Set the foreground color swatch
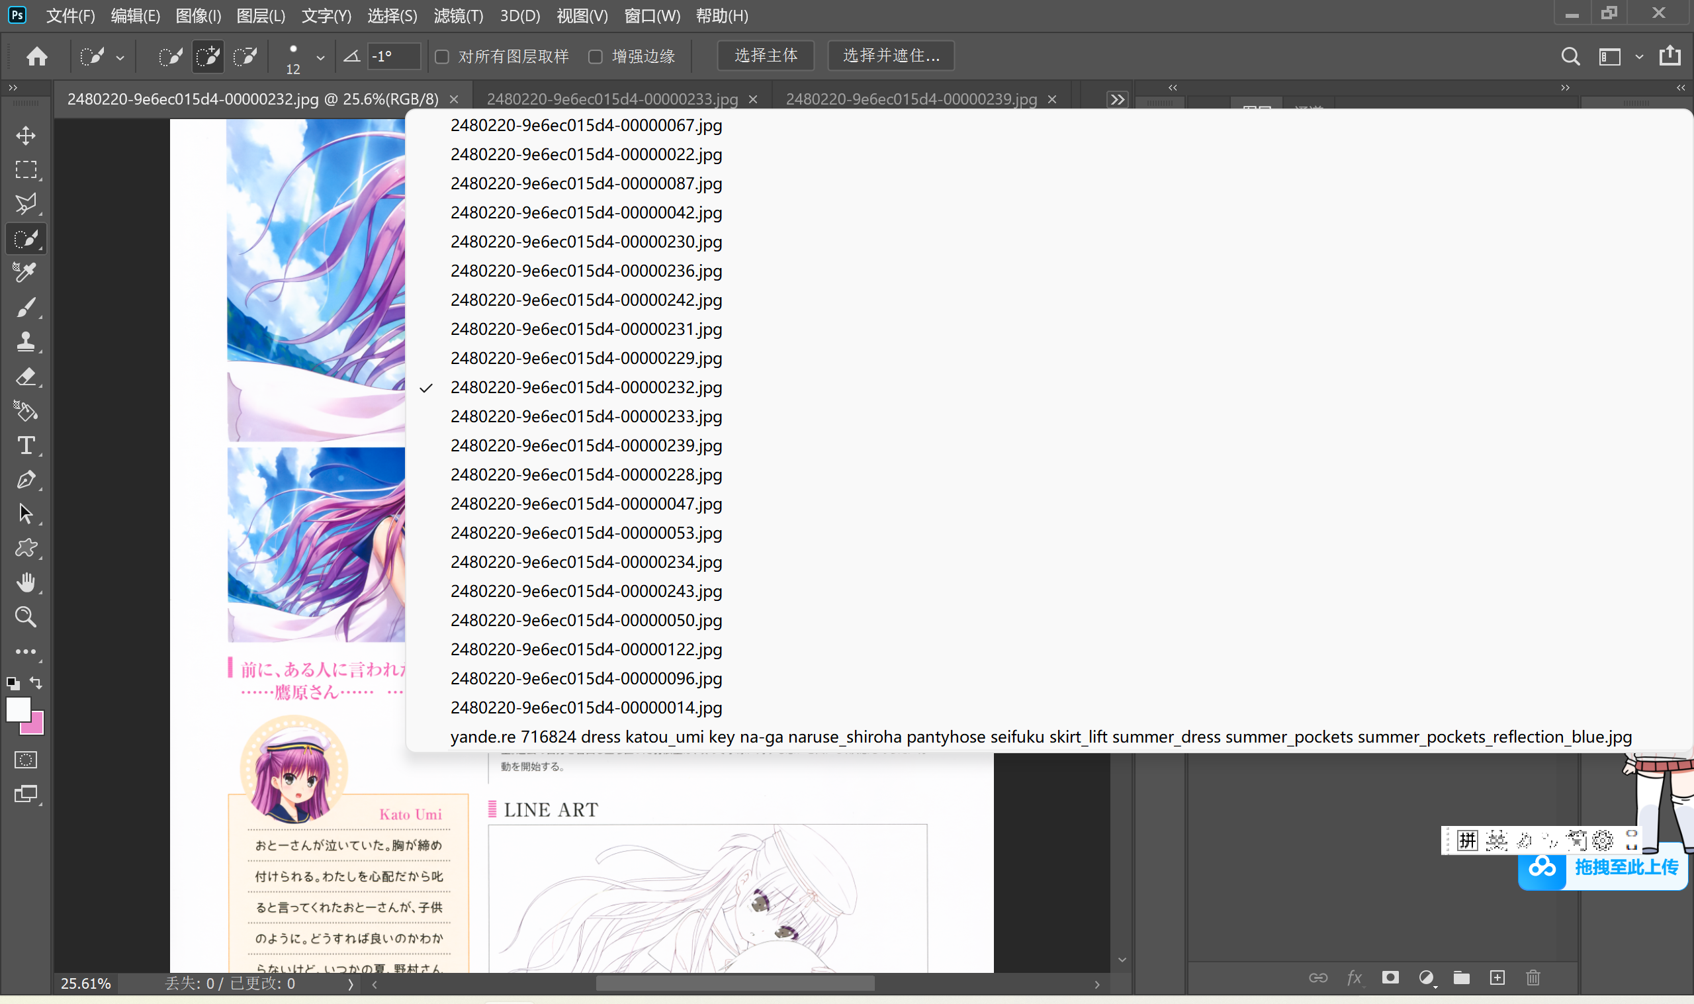 pos(18,709)
